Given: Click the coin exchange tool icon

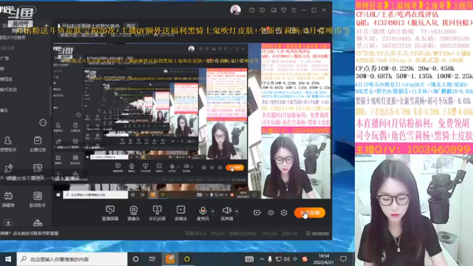Looking at the screenshot, I should click(x=8, y=168).
